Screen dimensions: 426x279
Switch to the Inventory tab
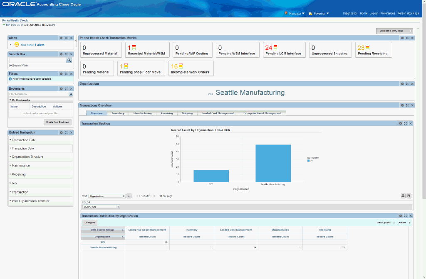(x=118, y=113)
